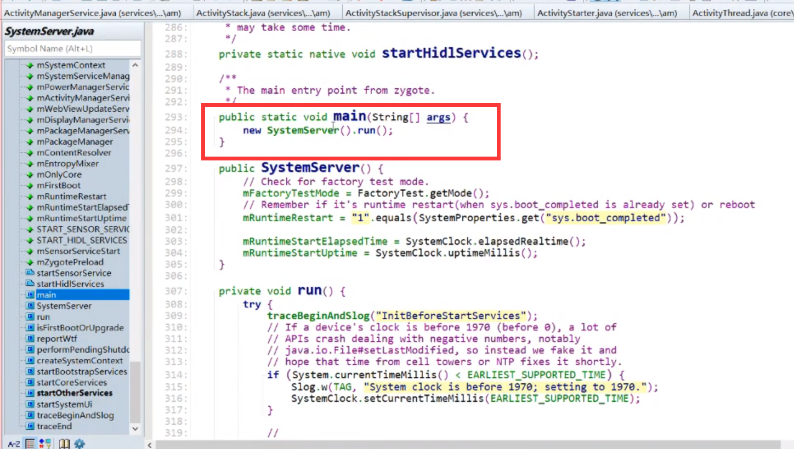
Task: Select mSystemServiceManager field symbol
Action: pos(83,76)
